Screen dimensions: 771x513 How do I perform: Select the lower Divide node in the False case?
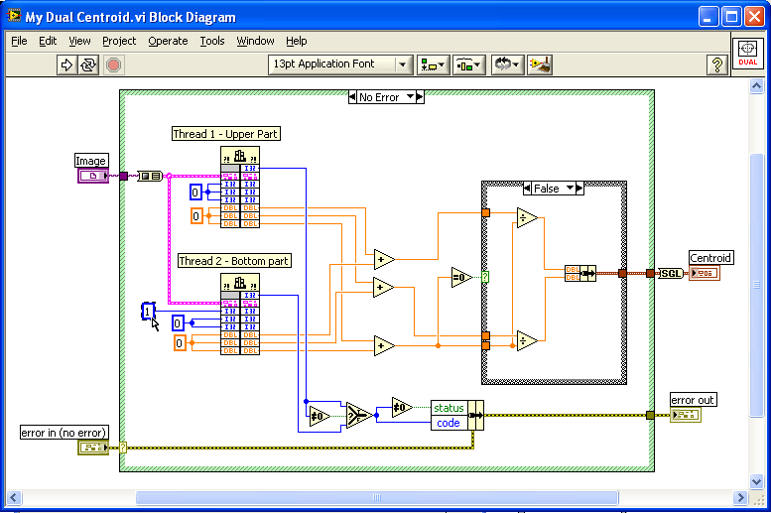[527, 340]
